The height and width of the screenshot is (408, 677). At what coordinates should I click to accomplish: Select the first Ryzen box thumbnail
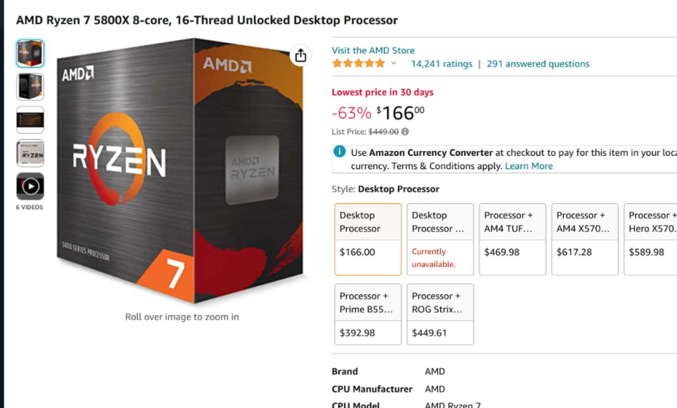click(x=30, y=53)
